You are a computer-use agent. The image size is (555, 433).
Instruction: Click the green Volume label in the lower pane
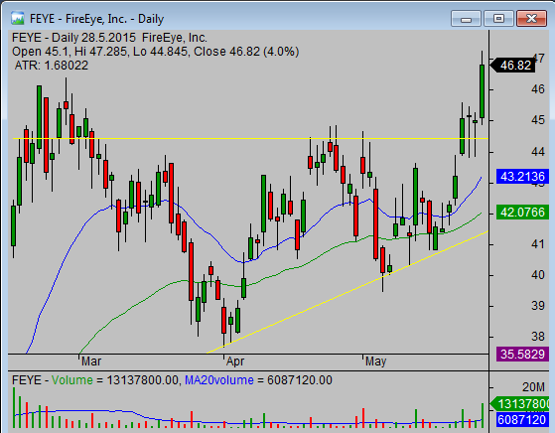pos(72,380)
